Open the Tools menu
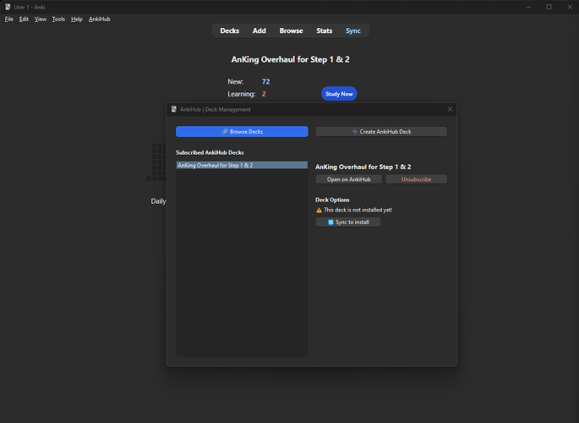The width and height of the screenshot is (579, 423). coord(58,19)
